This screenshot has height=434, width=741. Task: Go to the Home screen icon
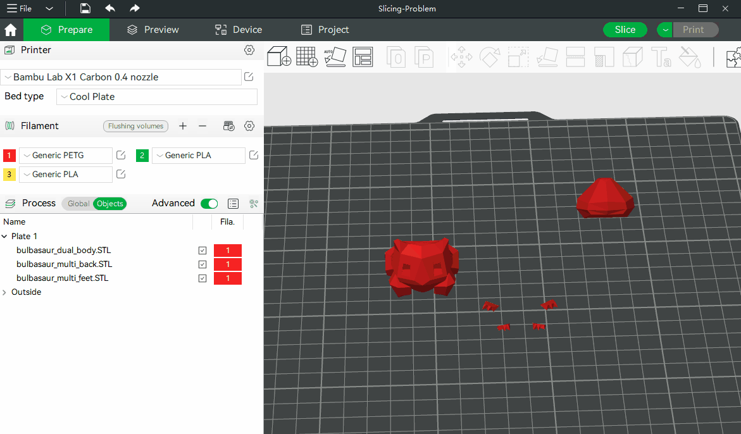[11, 30]
